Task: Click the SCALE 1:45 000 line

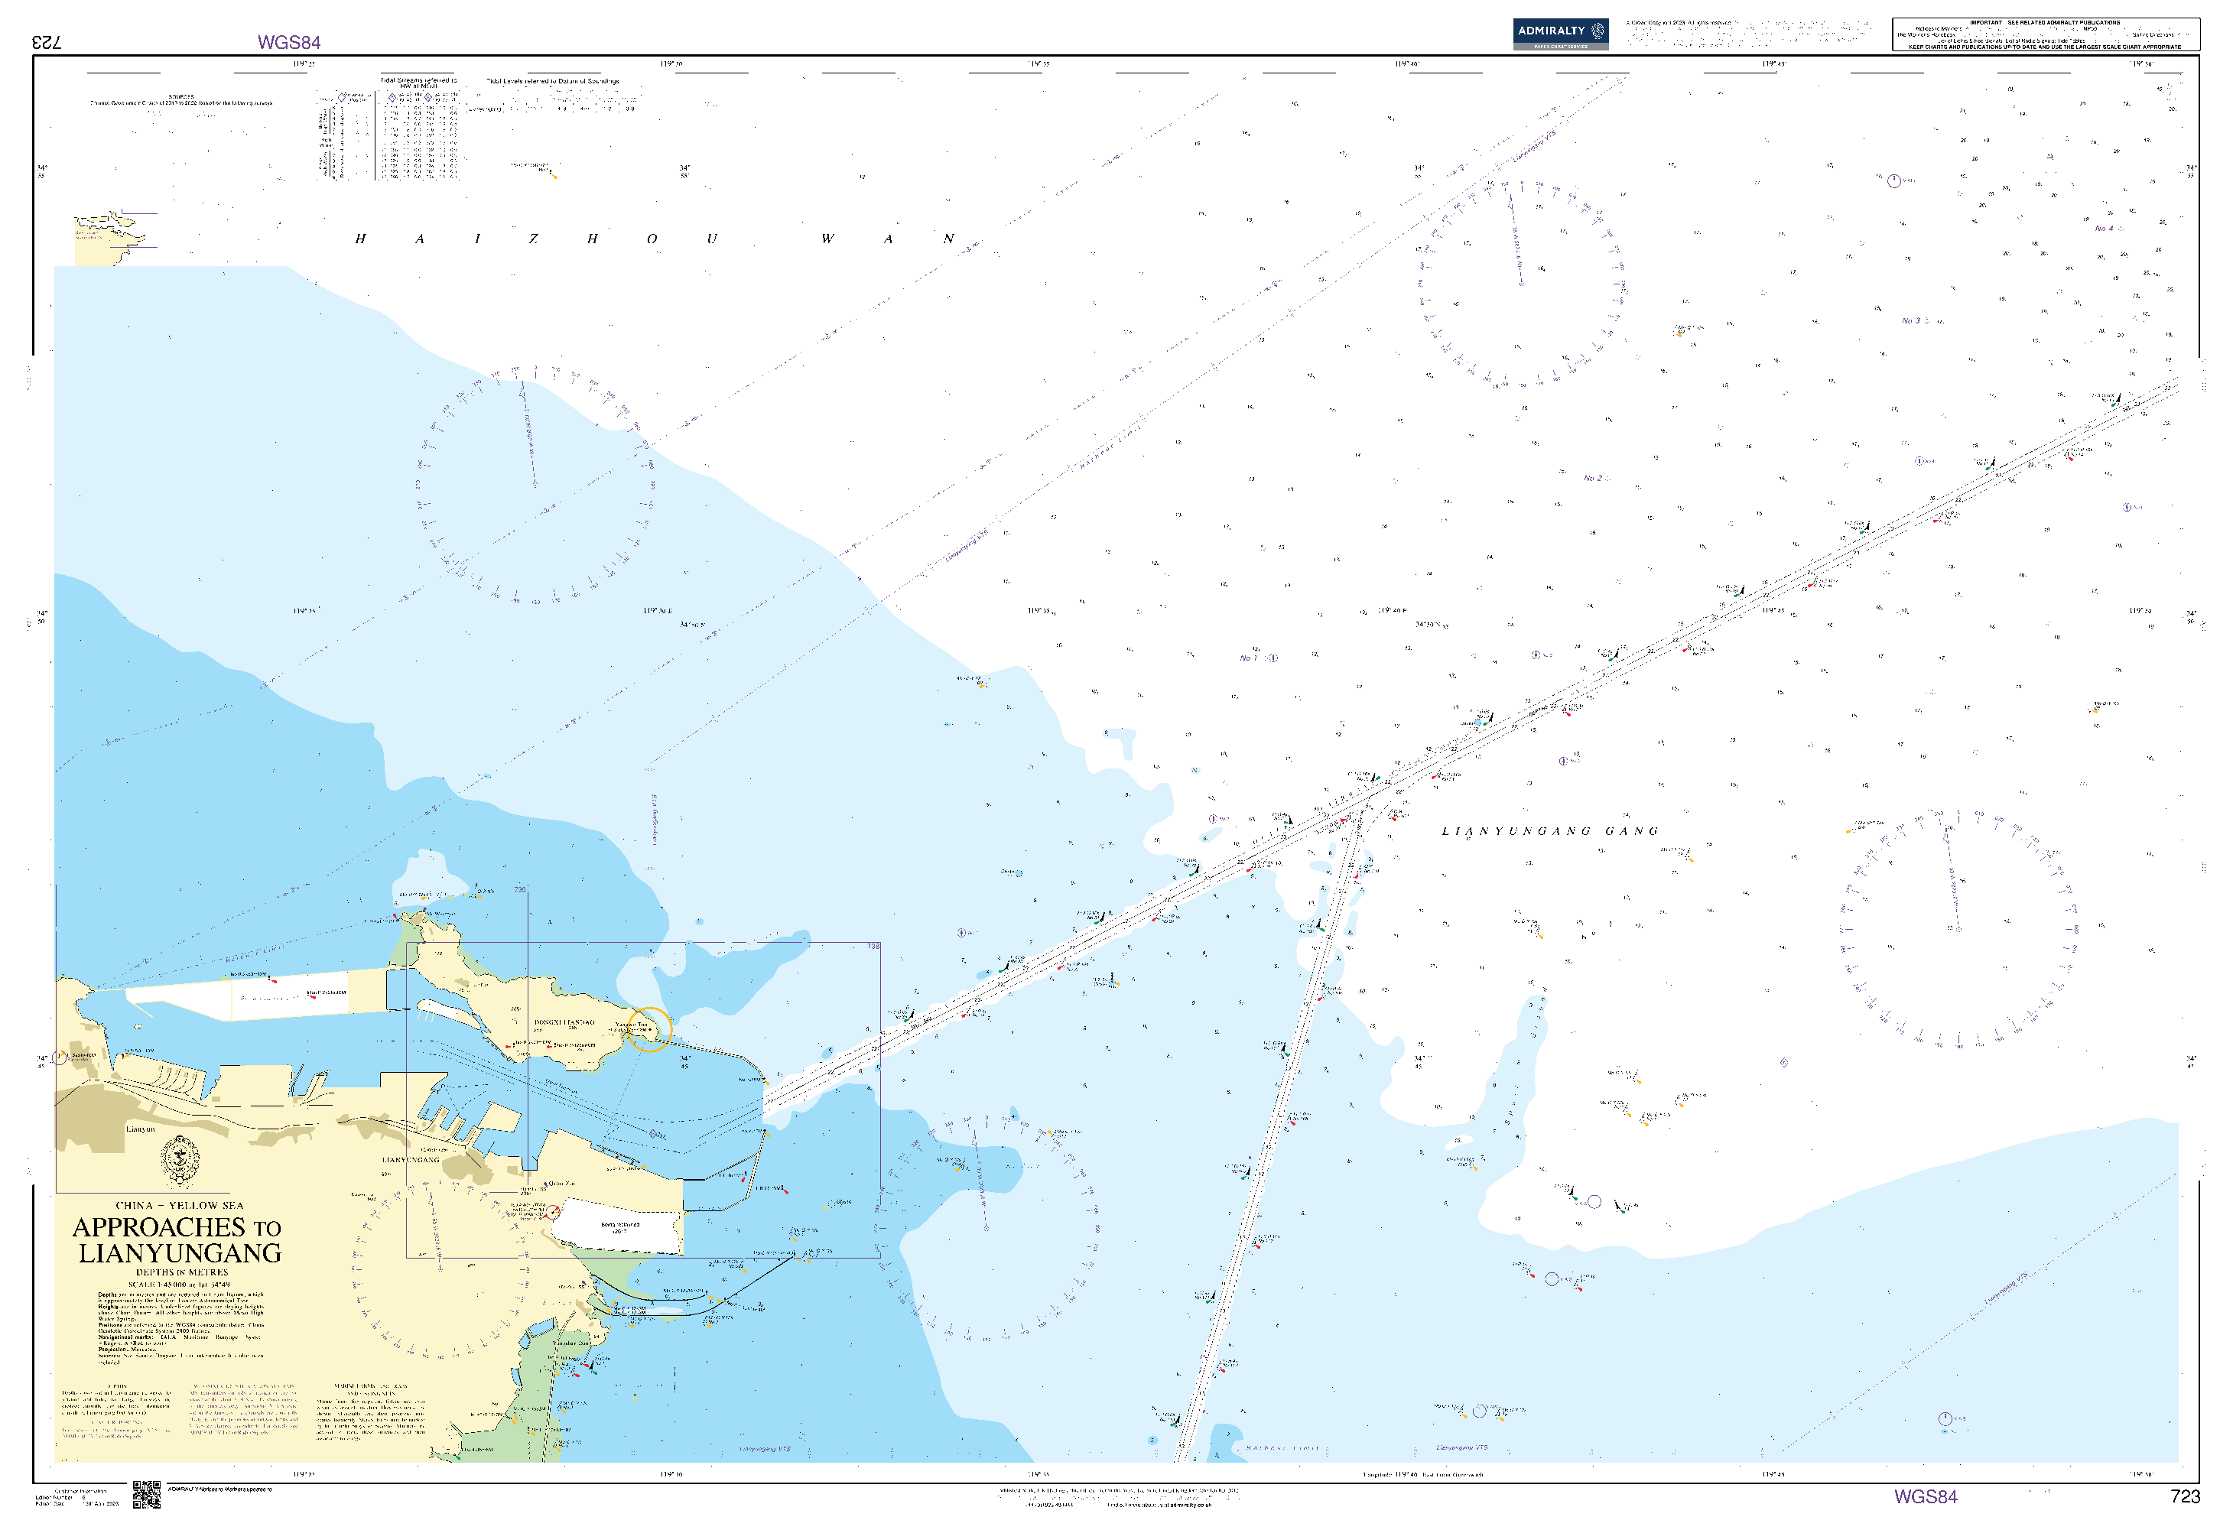Action: click(179, 1284)
